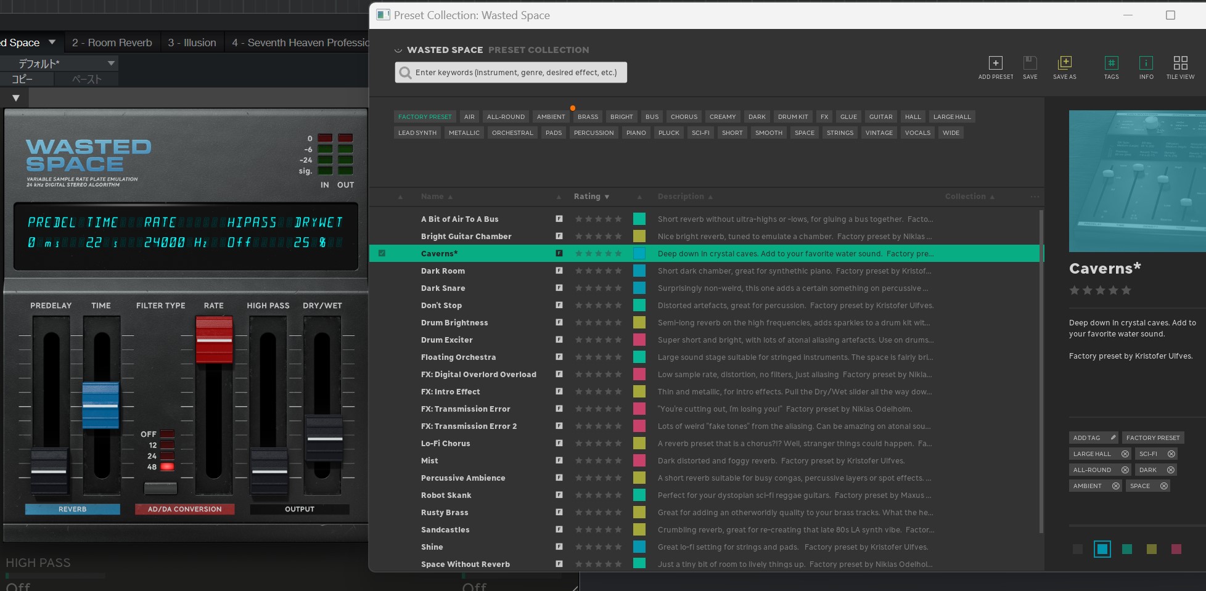Remove the LARGE HALL tag
This screenshot has width=1206, height=591.
coord(1125,454)
